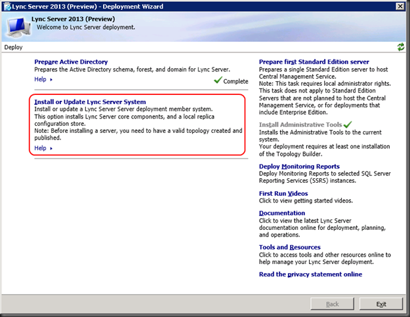
Task: Click 'Click to view getting started videos.' text
Action: click(x=306, y=200)
